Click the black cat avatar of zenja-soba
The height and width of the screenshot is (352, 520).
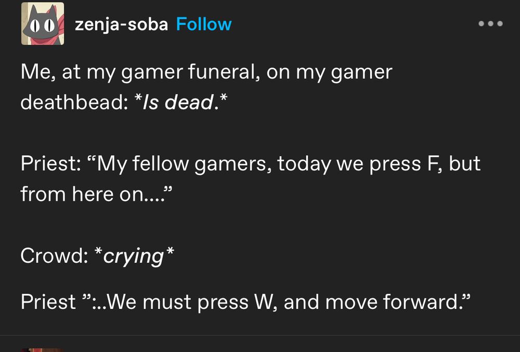[43, 23]
